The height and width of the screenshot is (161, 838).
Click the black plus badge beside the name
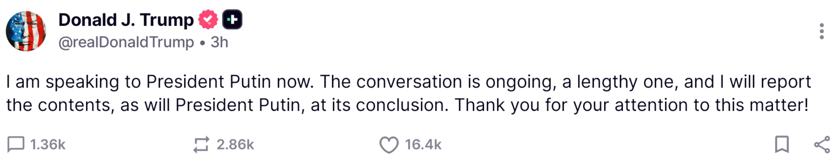coord(232,19)
